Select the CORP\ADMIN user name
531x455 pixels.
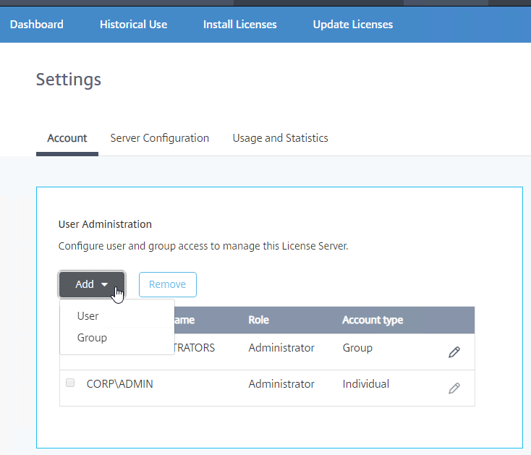click(119, 384)
